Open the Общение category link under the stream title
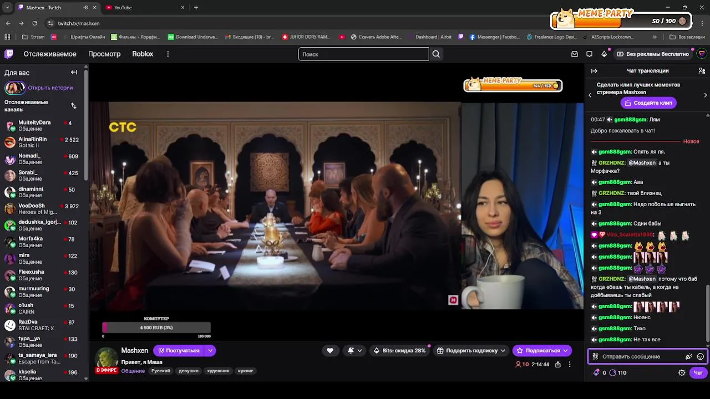The height and width of the screenshot is (399, 710). (133, 371)
